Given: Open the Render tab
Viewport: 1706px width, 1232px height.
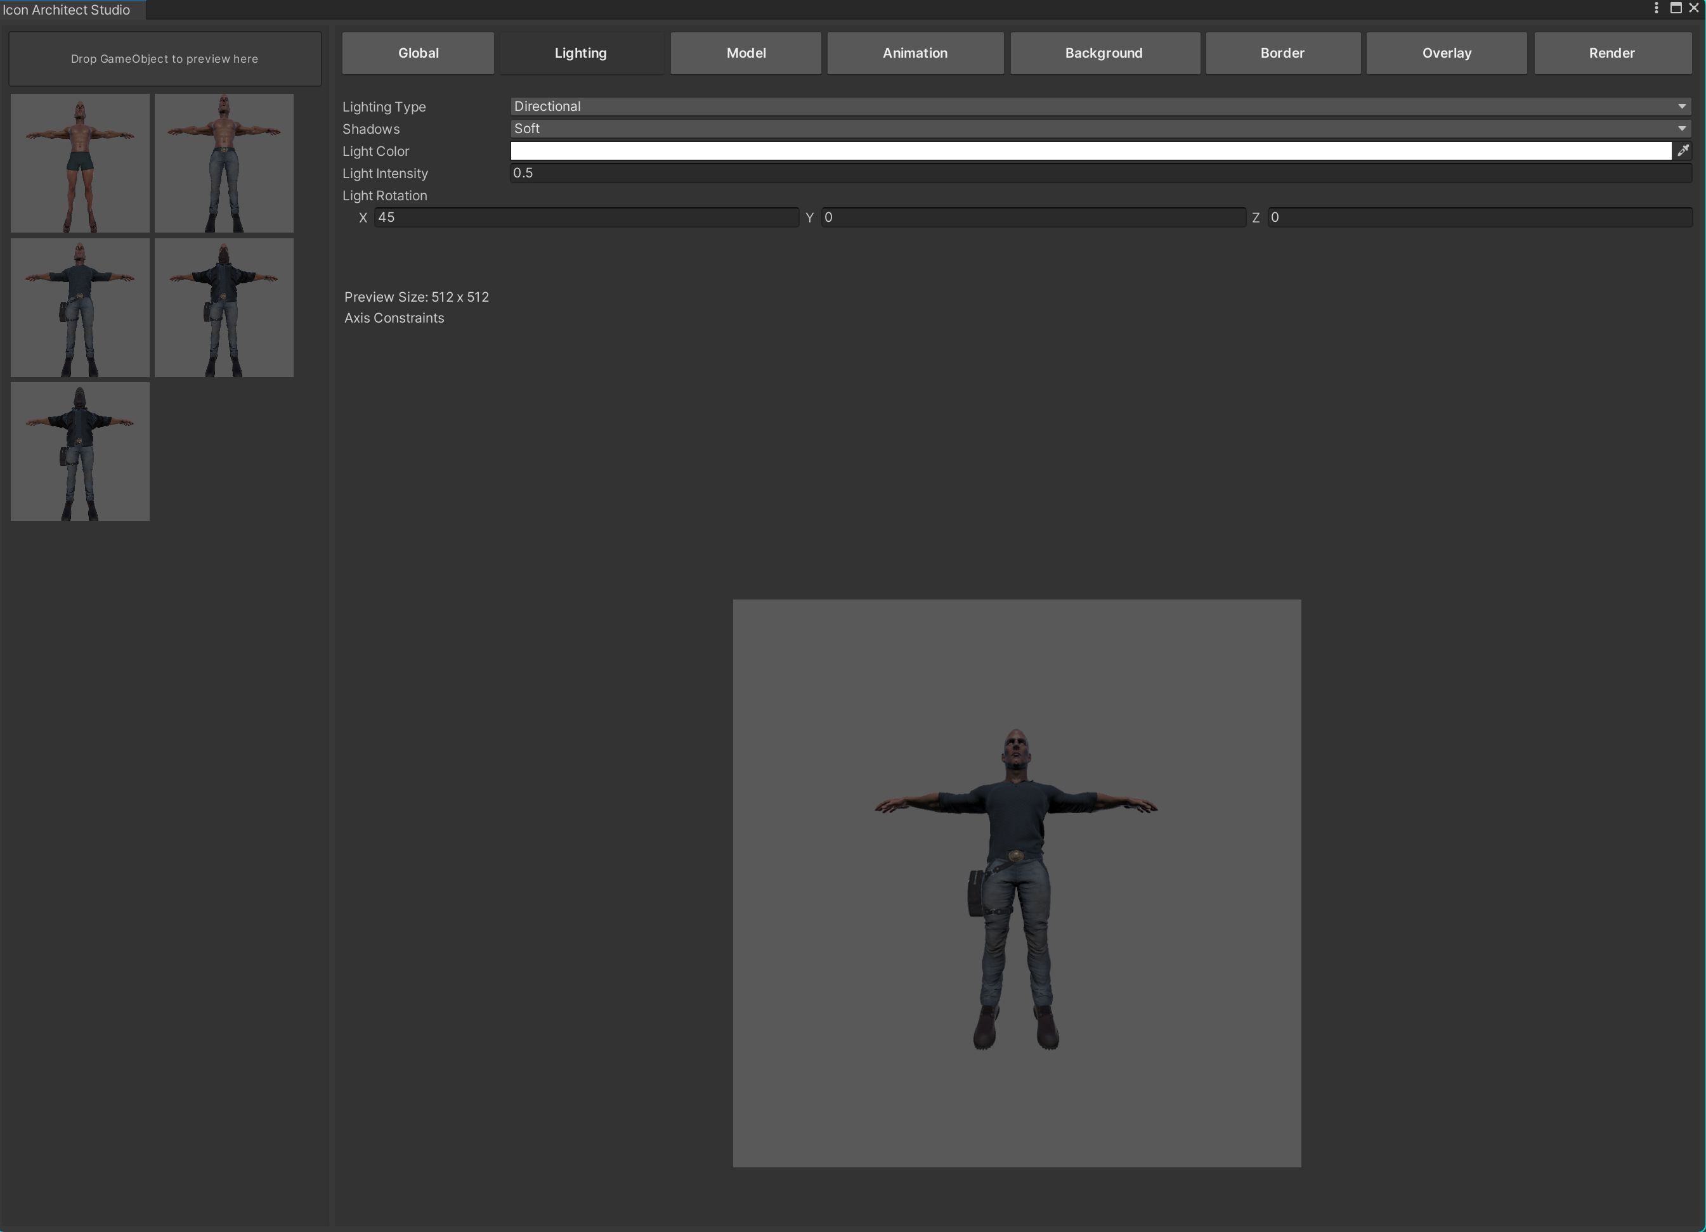Looking at the screenshot, I should coord(1612,53).
